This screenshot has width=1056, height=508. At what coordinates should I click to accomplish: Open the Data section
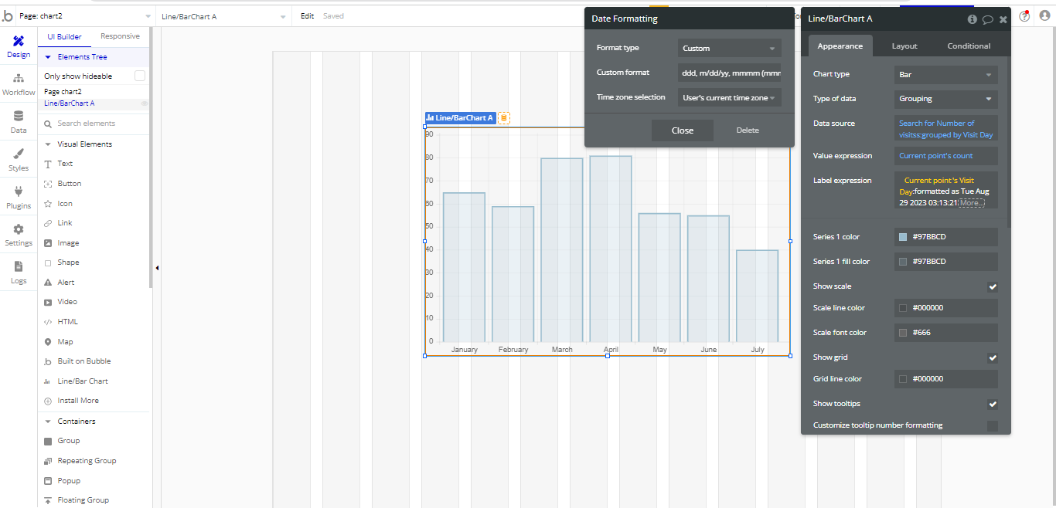pyautogui.click(x=19, y=123)
